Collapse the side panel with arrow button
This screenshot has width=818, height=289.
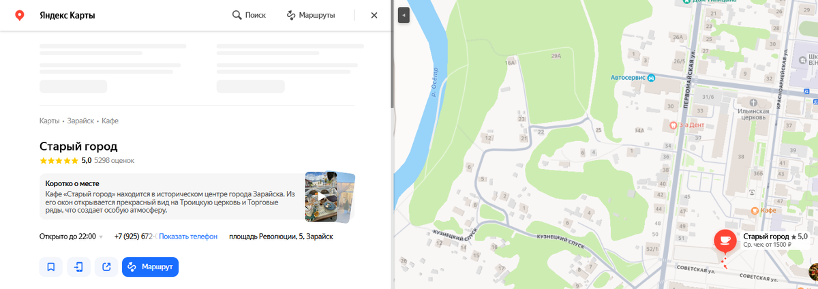[x=404, y=14]
